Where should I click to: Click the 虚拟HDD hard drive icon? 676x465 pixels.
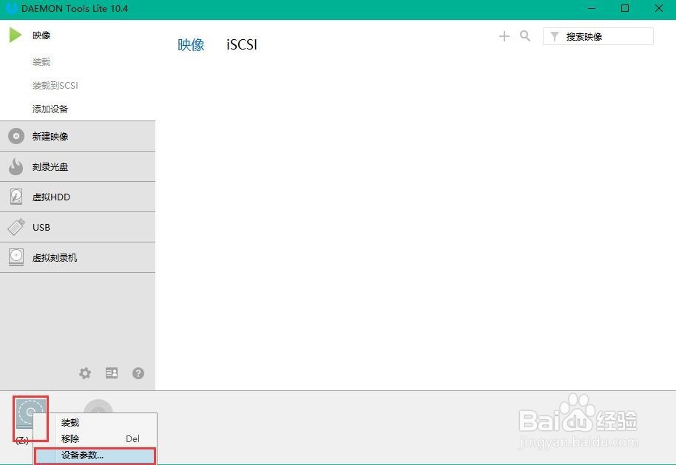coord(16,197)
